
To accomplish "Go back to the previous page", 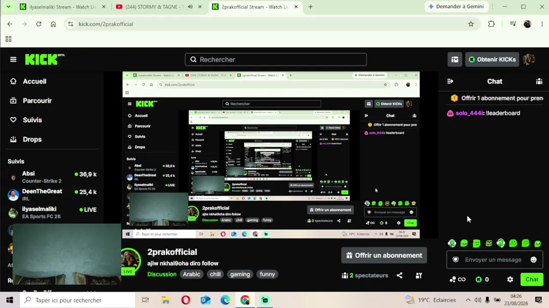I will point(10,24).
